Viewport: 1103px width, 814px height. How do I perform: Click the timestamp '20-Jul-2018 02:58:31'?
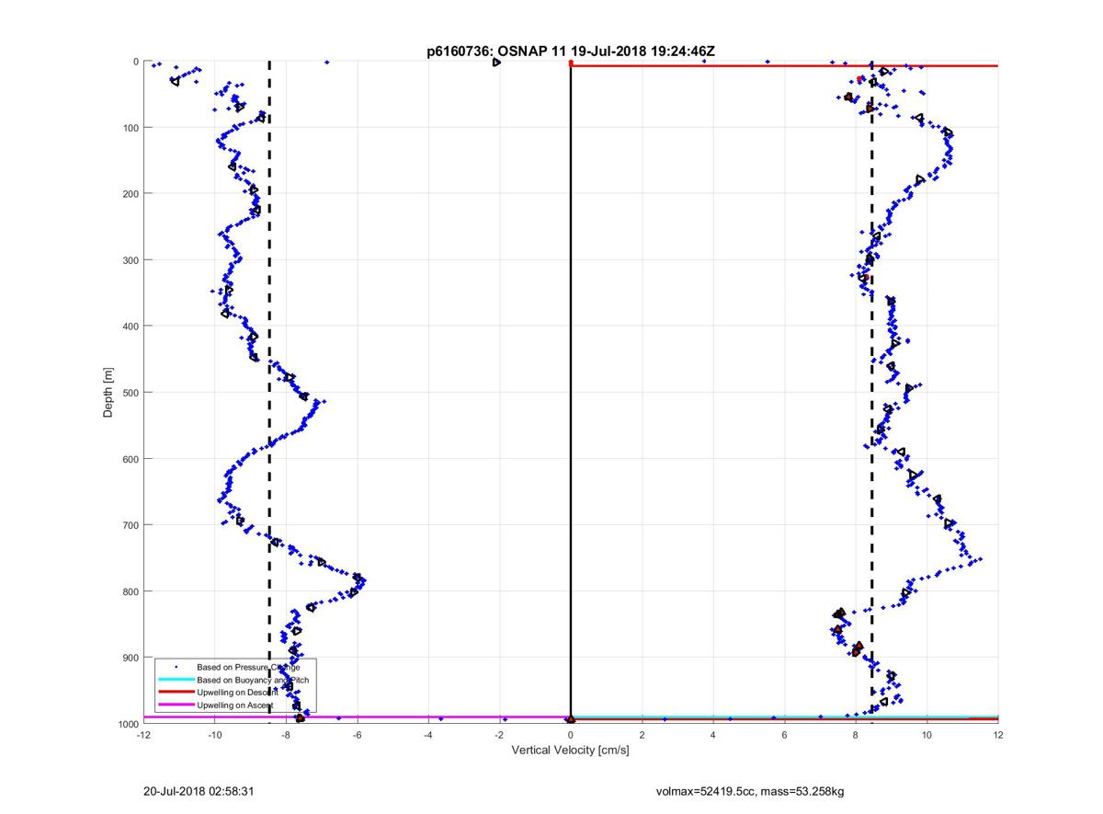coord(199,790)
